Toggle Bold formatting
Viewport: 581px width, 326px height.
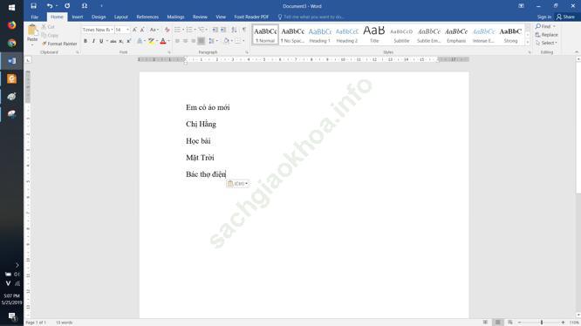click(85, 41)
